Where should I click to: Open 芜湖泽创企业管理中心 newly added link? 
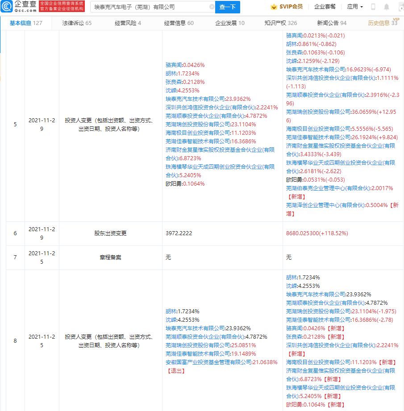325,205
